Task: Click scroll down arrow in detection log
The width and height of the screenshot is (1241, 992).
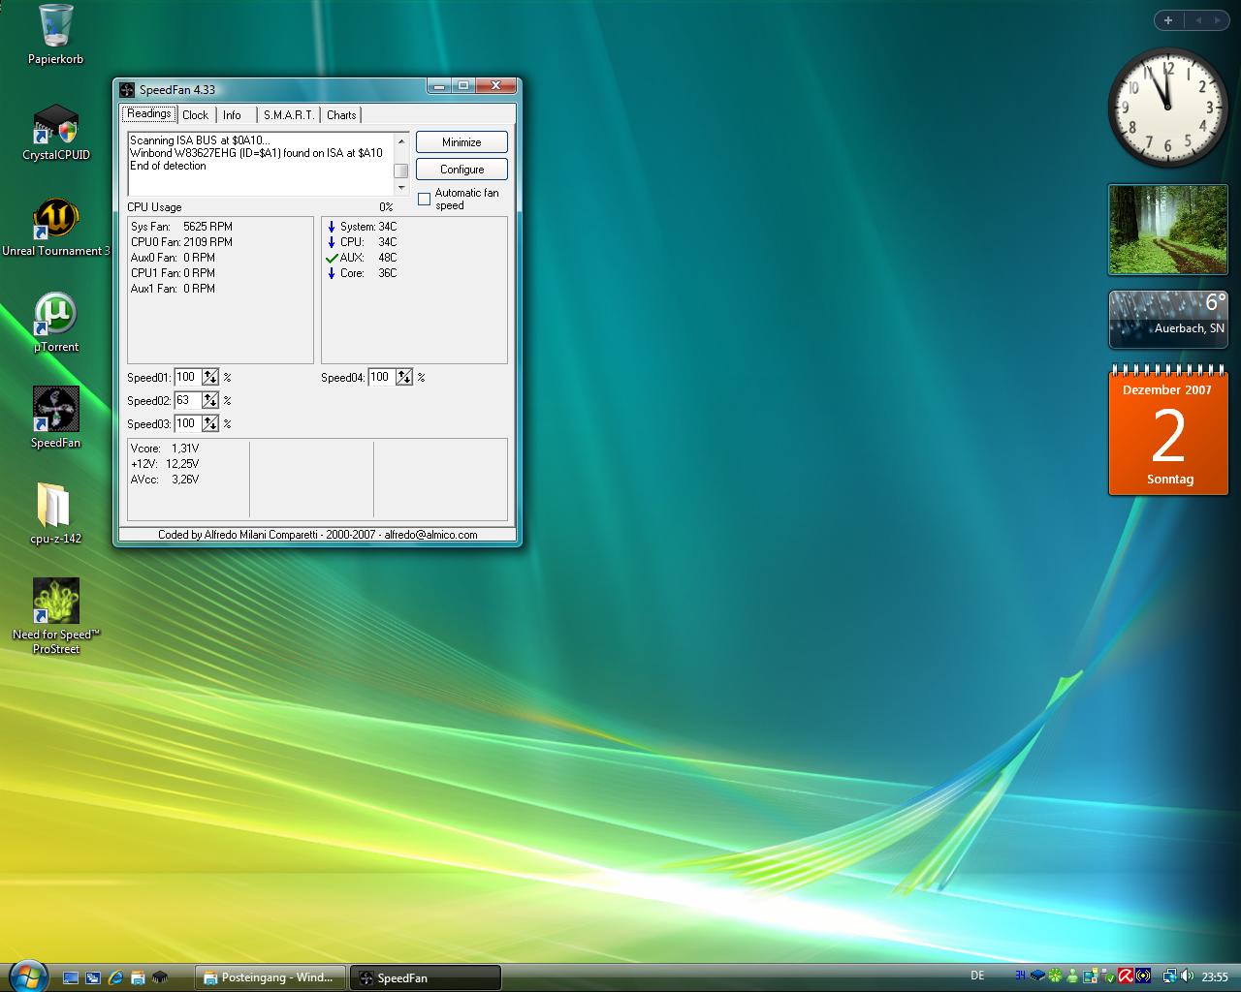Action: pos(401,187)
